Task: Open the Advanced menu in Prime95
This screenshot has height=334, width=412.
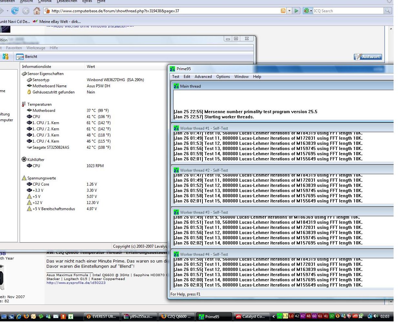Action: tap(203, 77)
